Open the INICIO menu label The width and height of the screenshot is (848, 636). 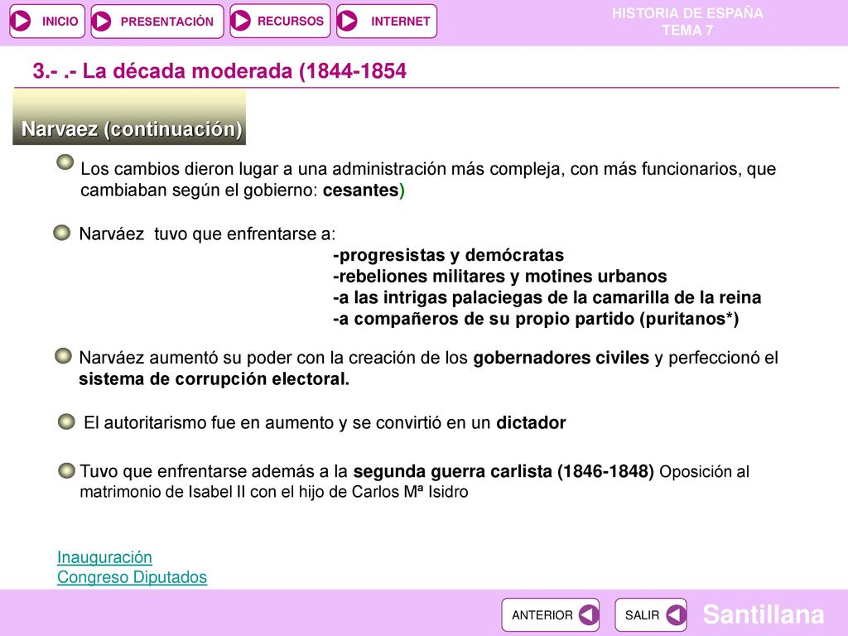tap(60, 22)
